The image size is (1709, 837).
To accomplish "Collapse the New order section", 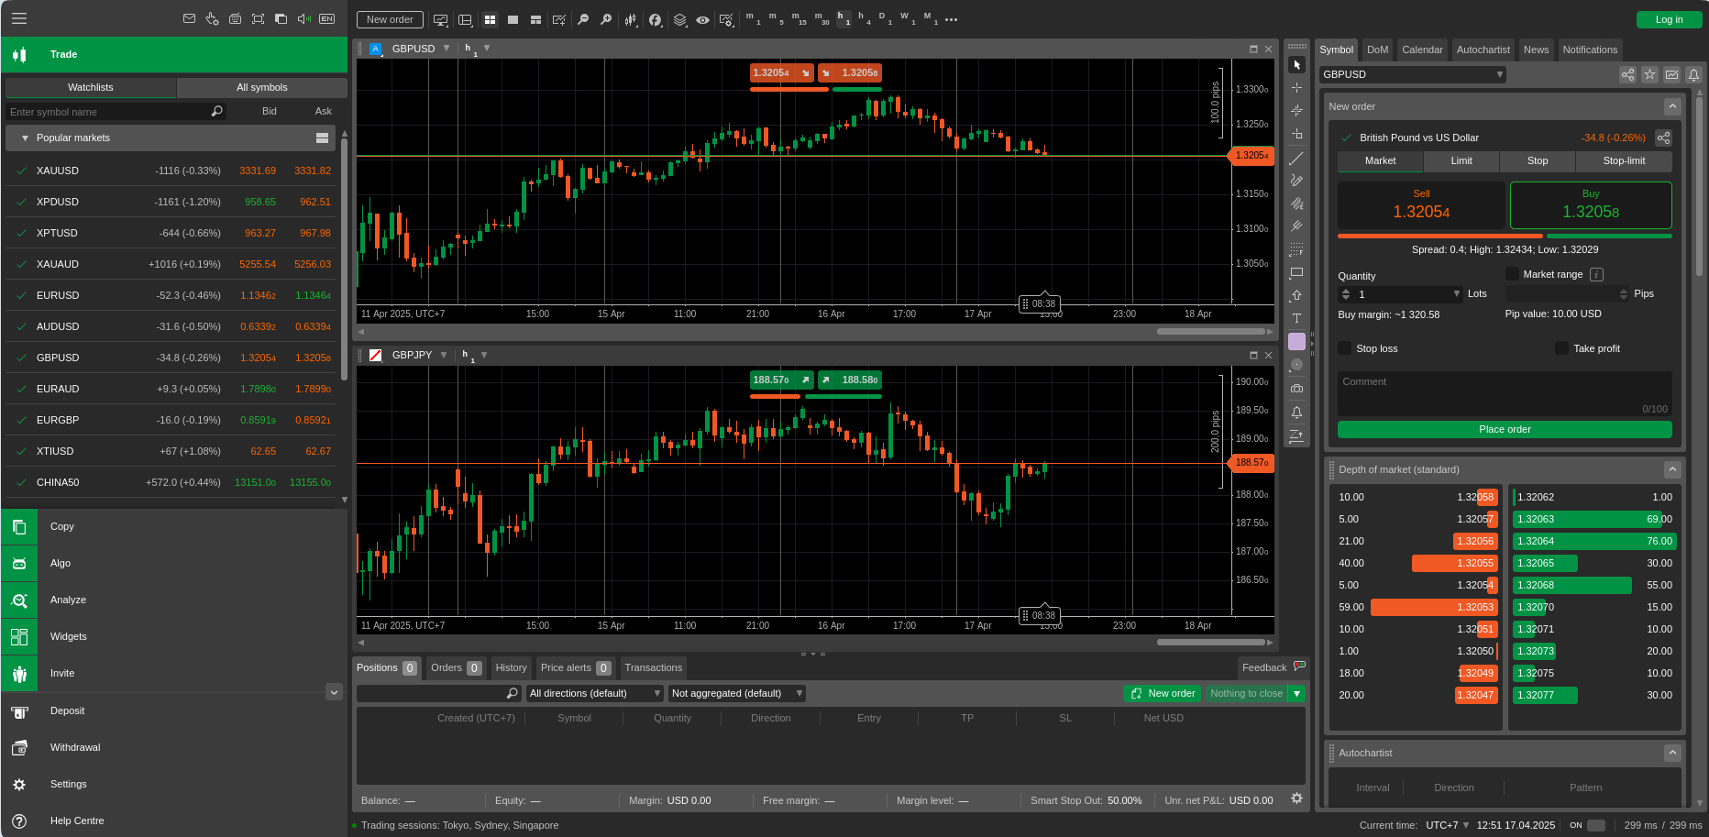I will coord(1672,106).
